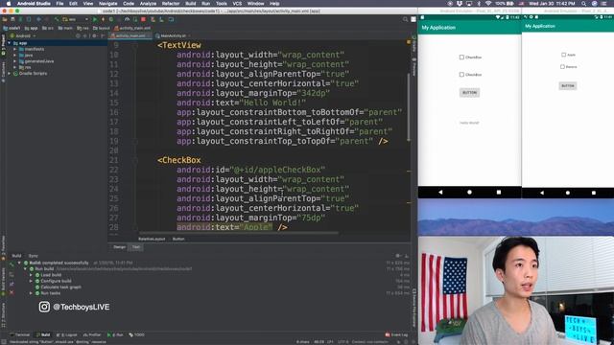Expand the generatedJava folder
The image size is (614, 345).
15,61
